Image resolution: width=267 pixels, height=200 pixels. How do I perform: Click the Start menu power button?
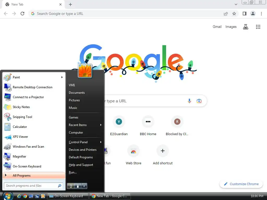[x=71, y=186]
